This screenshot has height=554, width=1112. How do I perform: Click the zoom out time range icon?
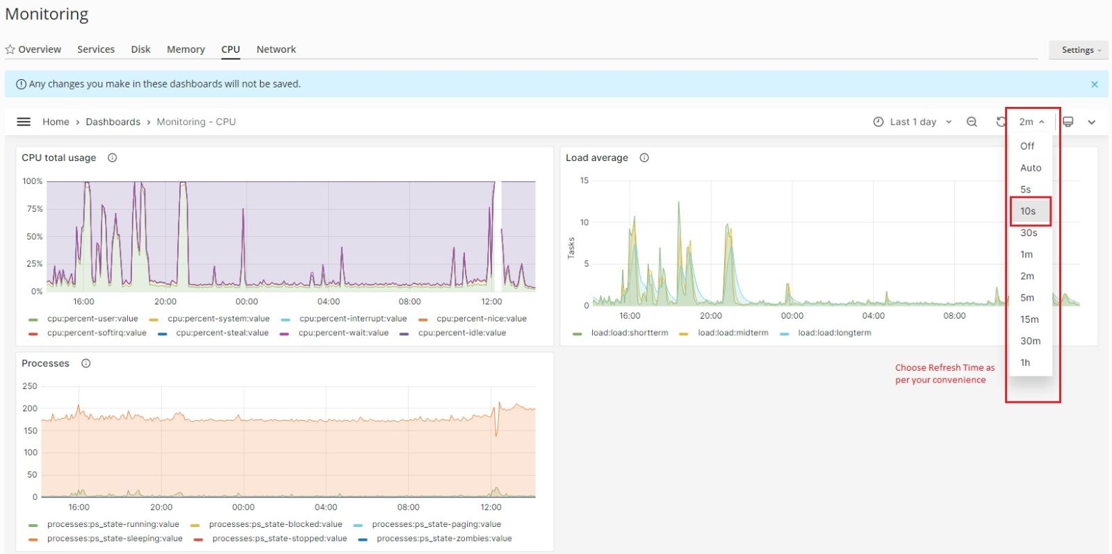(x=972, y=122)
